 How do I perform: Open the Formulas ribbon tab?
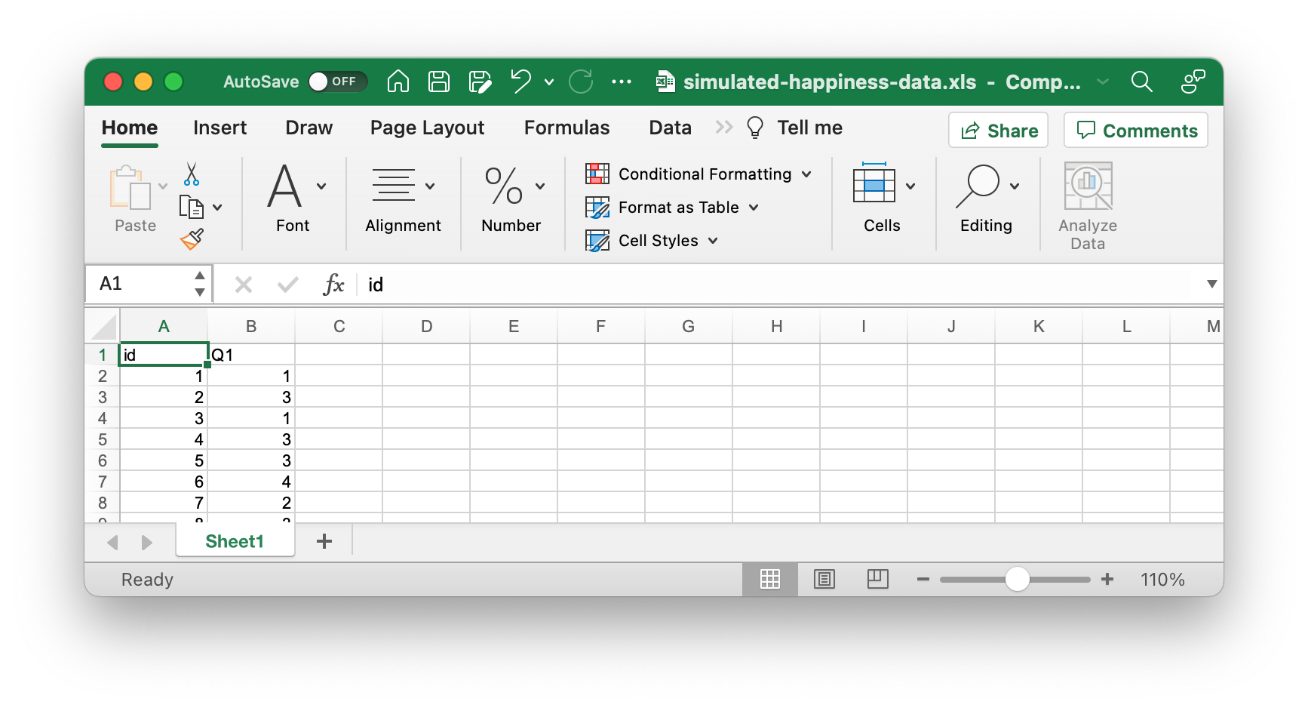[x=566, y=128]
